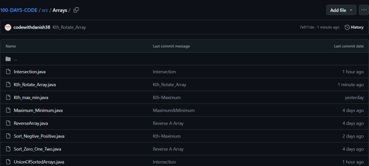Screen dimensions: 369x166
Task: Open UnionOfSortedArrays.java file
Action: click(x=39, y=162)
